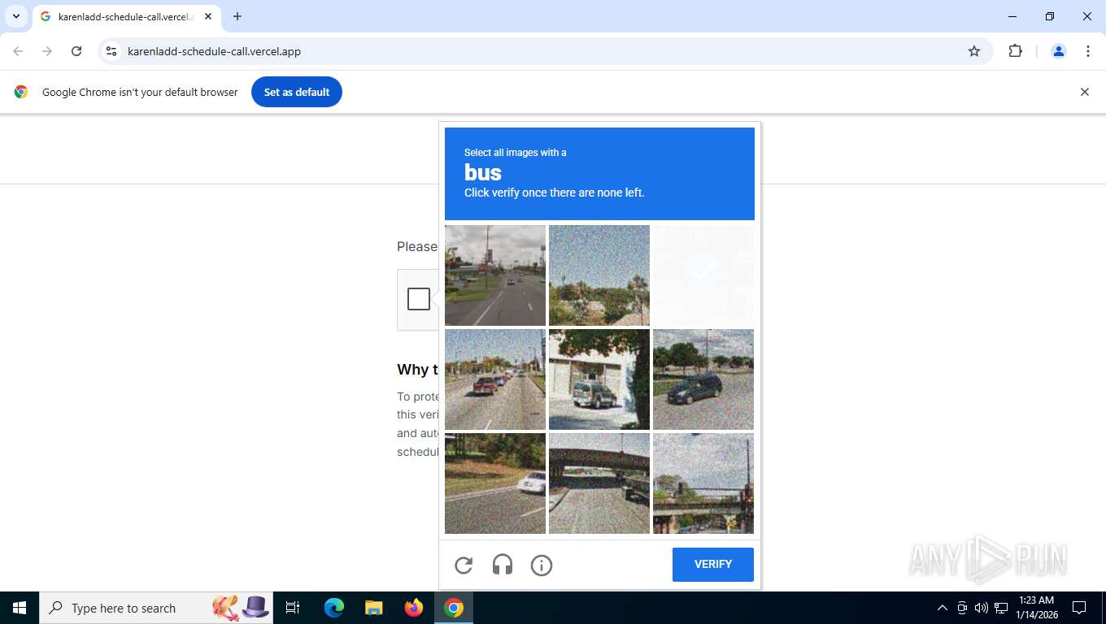Launch Firefox from the taskbar
Screen dimensions: 1106x624
(414, 608)
